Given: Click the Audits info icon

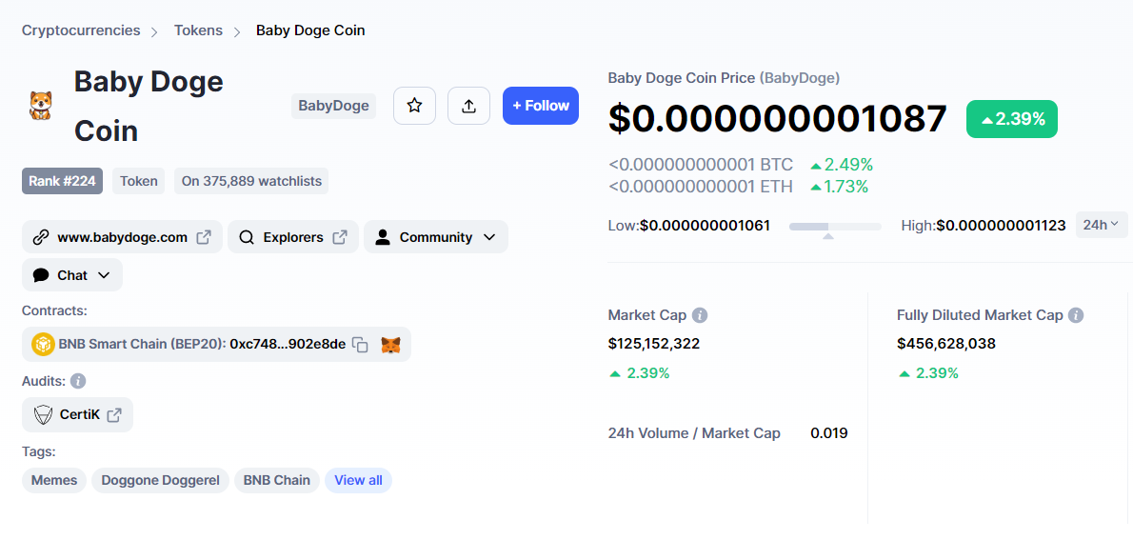Looking at the screenshot, I should click(x=78, y=380).
